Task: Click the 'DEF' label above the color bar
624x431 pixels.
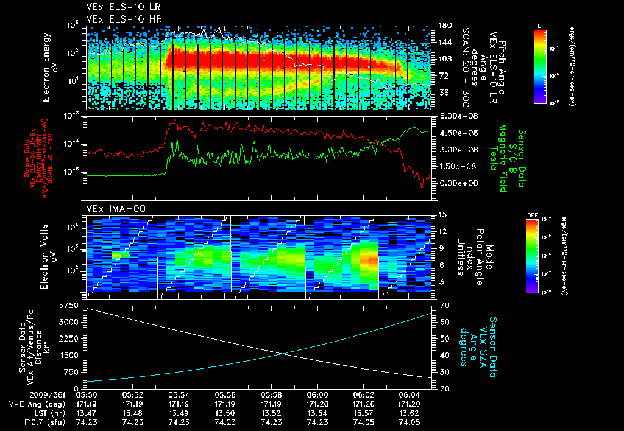Action: point(532,215)
